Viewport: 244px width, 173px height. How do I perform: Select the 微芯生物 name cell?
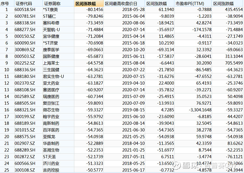click(51, 110)
